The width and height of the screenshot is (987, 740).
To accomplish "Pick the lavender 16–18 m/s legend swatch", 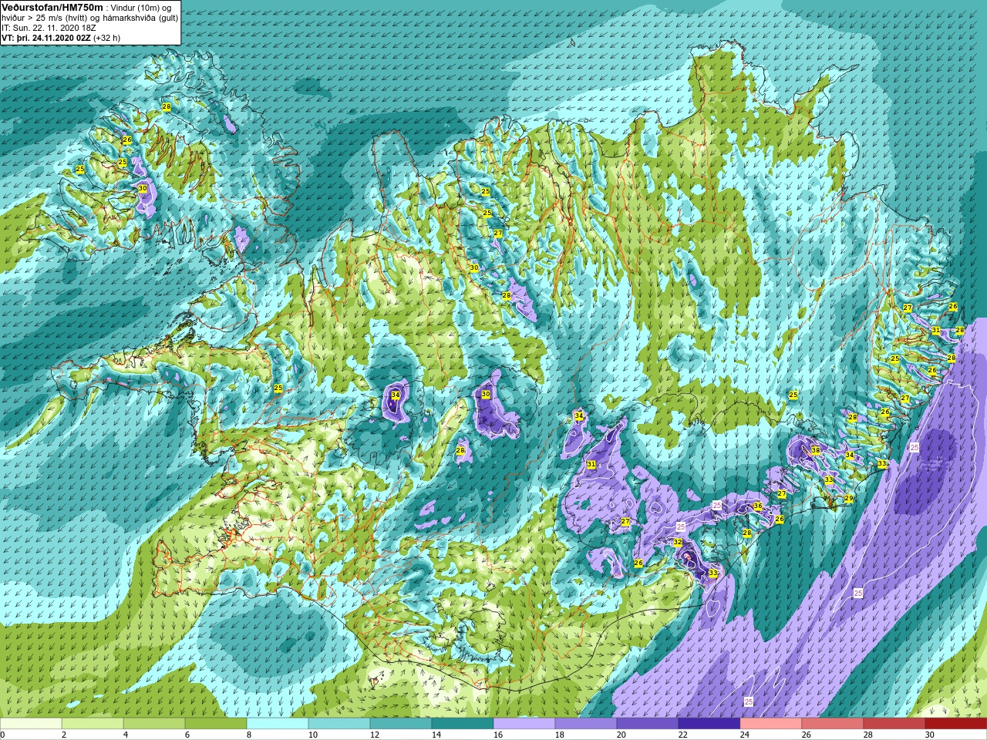I will click(x=524, y=724).
